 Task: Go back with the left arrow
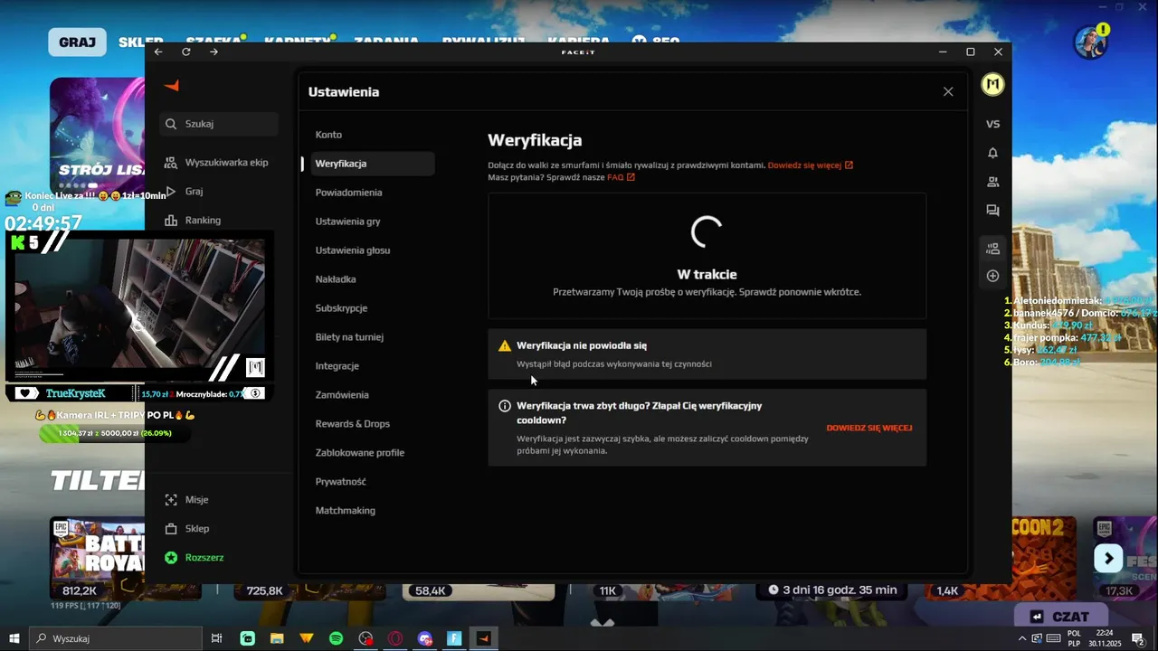tap(158, 52)
